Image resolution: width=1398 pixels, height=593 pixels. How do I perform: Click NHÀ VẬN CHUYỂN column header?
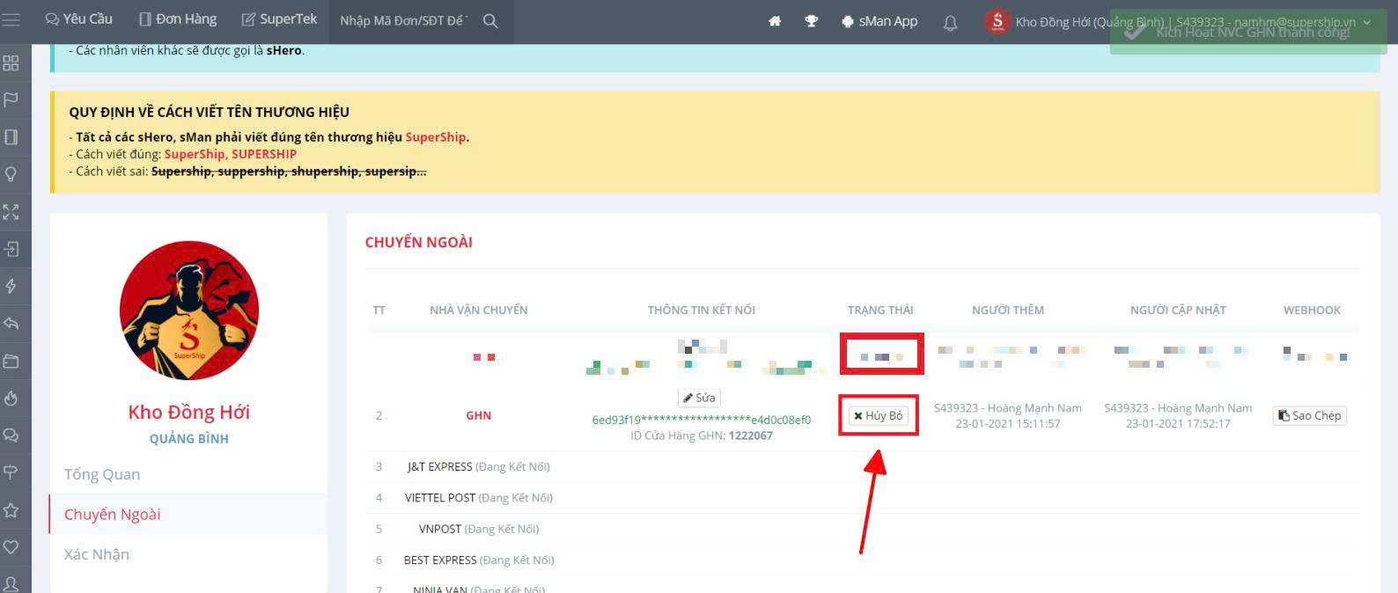479,310
